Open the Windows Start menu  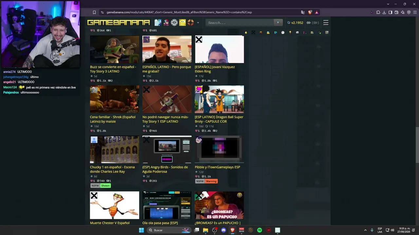(141, 230)
